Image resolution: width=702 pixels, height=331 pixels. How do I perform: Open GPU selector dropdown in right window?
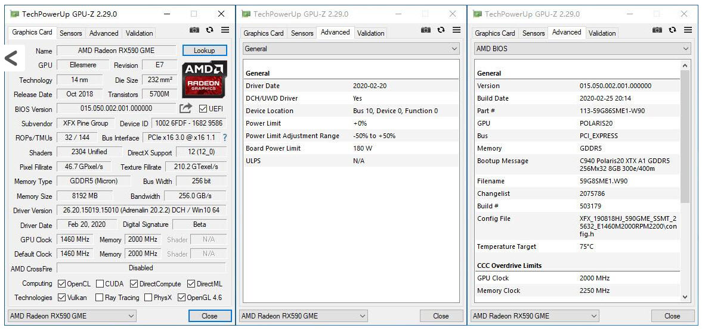[x=535, y=316]
